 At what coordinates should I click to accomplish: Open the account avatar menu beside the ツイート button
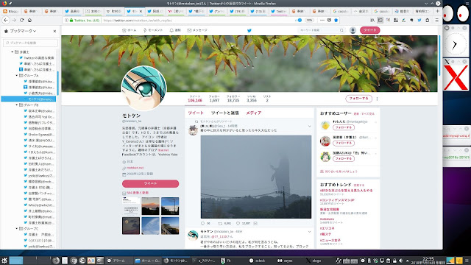coord(353,30)
